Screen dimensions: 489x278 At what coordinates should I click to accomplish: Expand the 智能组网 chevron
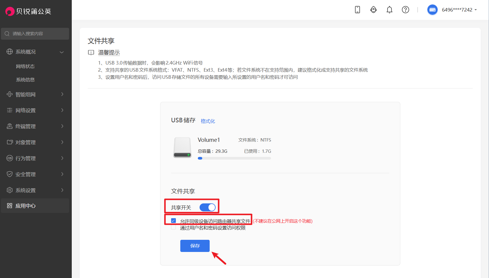point(62,94)
